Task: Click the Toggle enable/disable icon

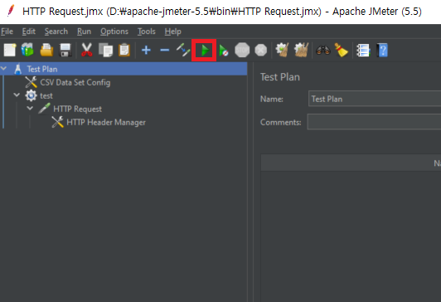Action: (x=183, y=50)
